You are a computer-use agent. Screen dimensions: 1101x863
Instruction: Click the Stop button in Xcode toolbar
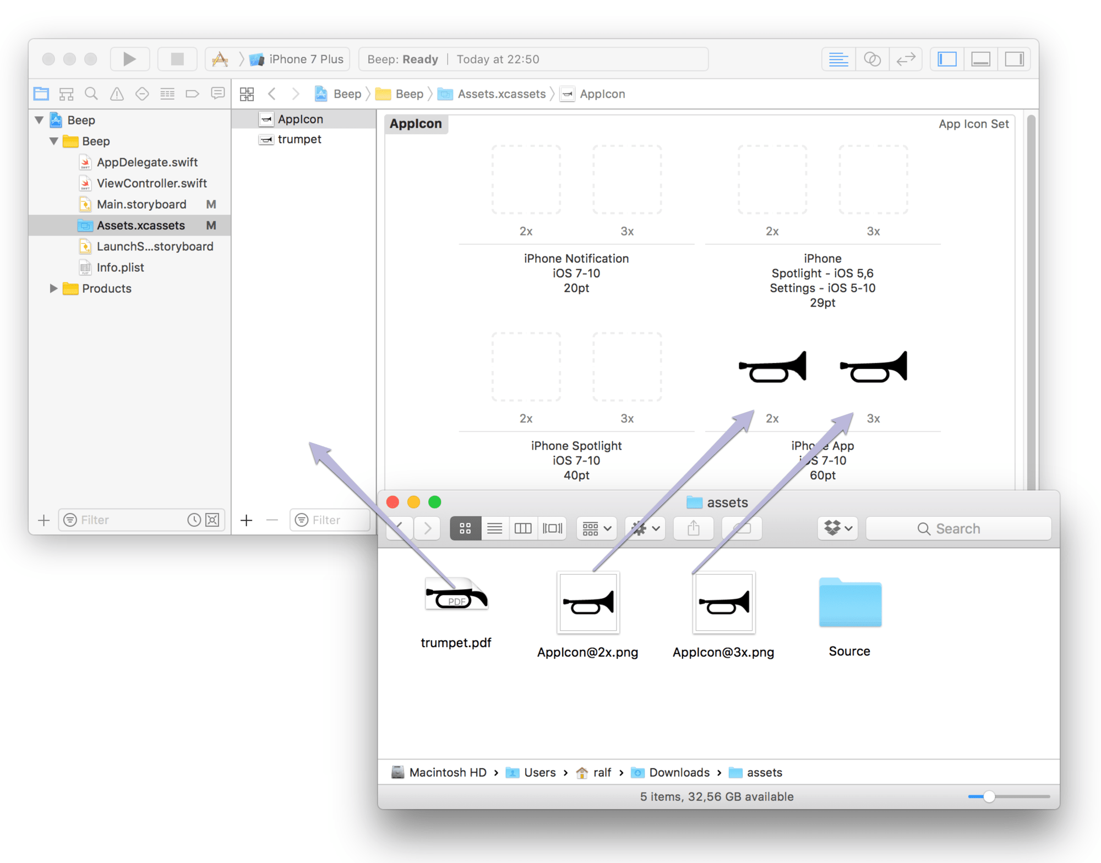point(177,59)
